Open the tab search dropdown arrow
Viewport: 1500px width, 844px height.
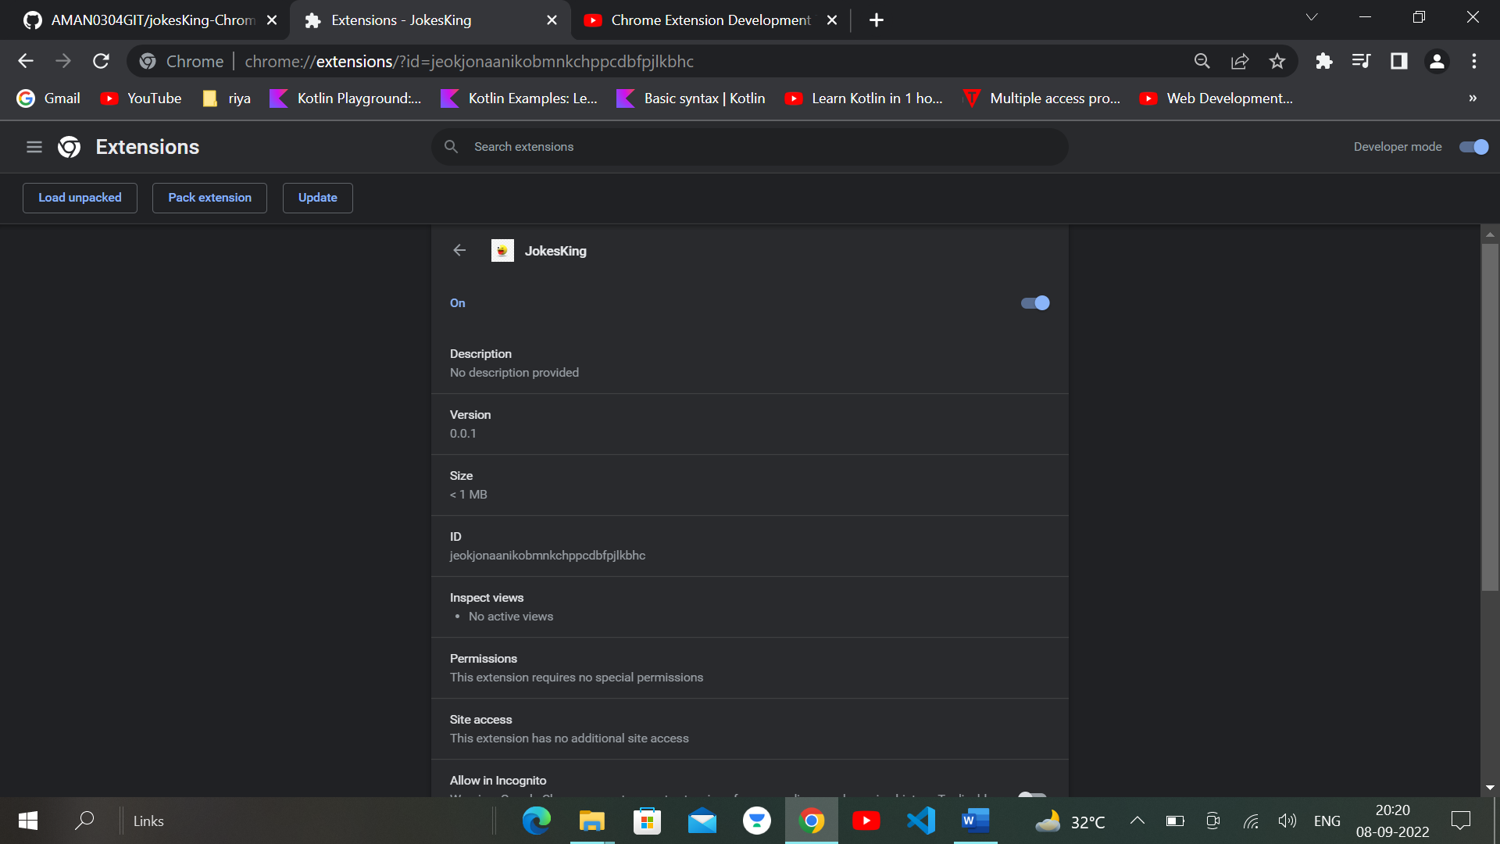pyautogui.click(x=1312, y=16)
